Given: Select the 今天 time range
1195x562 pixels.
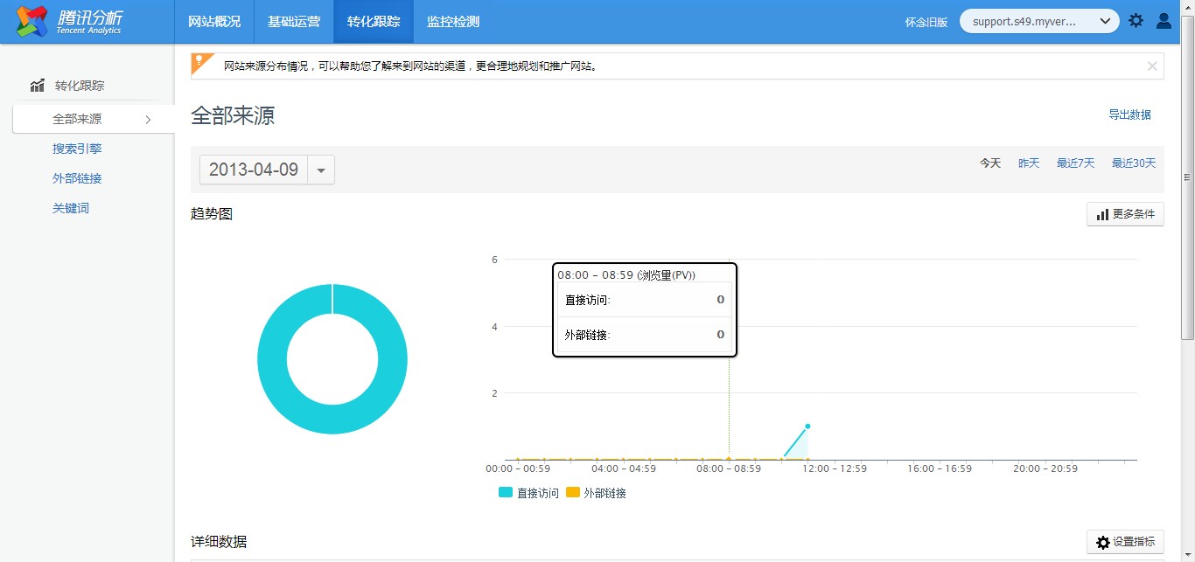Looking at the screenshot, I should 989,163.
